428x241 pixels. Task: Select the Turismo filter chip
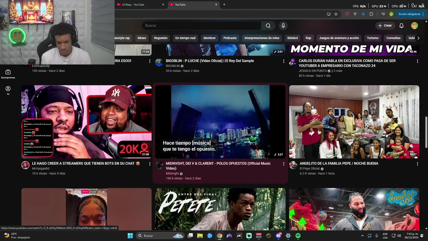372,38
